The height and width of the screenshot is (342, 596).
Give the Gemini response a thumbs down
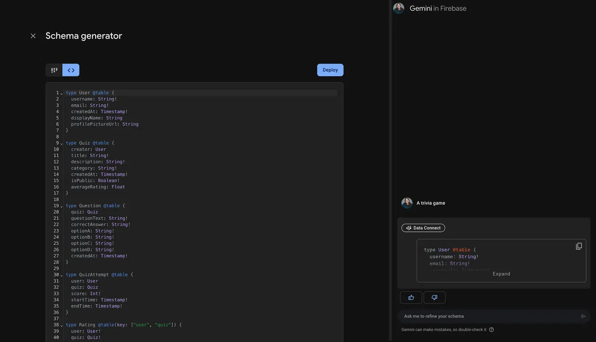(434, 298)
